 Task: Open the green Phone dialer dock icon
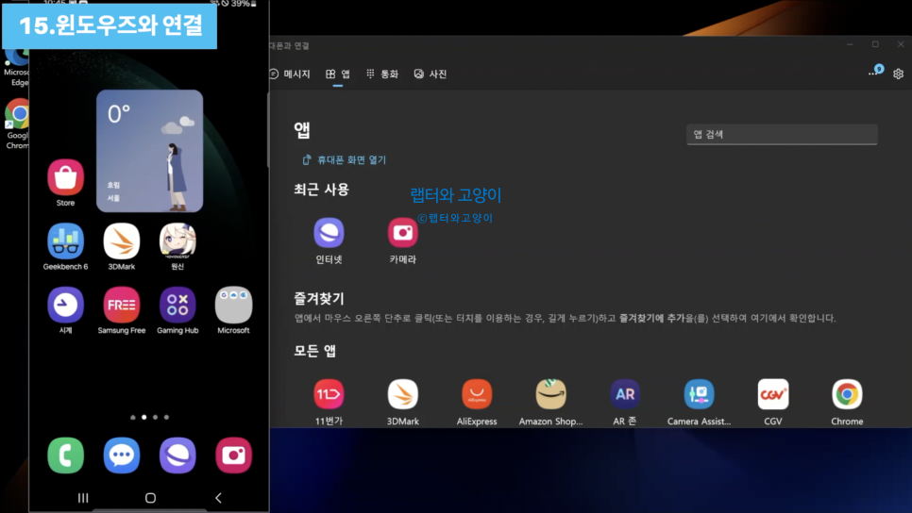66,455
